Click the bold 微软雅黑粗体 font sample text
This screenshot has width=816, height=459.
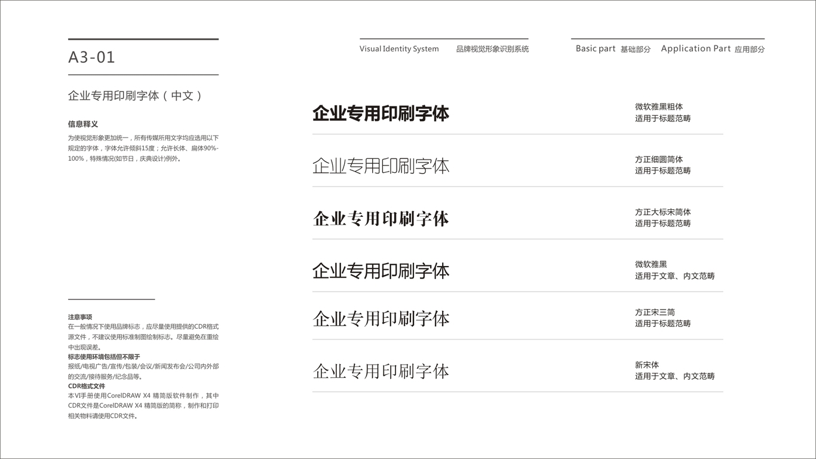381,114
